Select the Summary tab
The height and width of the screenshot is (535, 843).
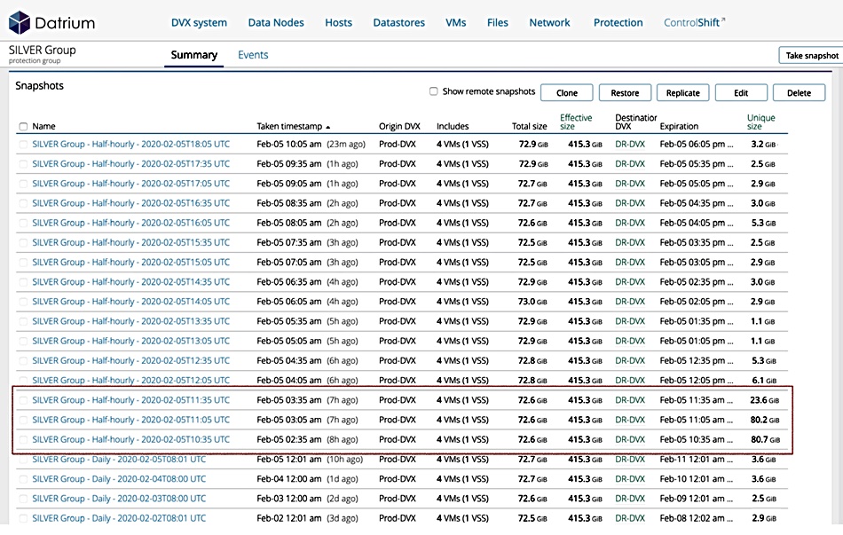(x=194, y=55)
